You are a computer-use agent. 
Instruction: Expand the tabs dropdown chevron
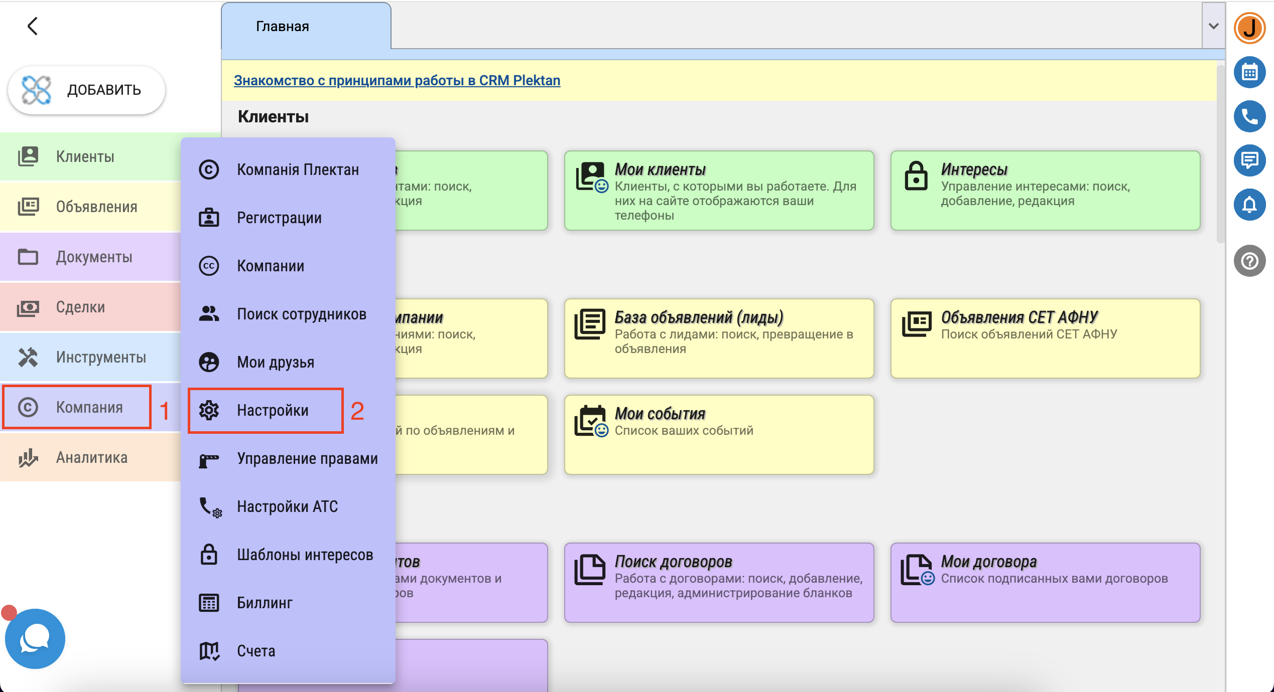pos(1213,26)
